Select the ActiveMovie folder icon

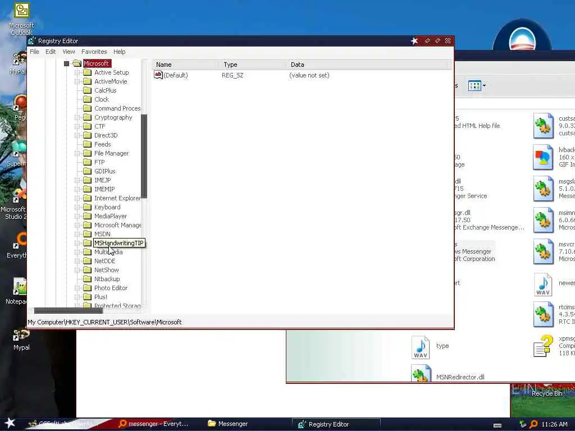coord(87,81)
